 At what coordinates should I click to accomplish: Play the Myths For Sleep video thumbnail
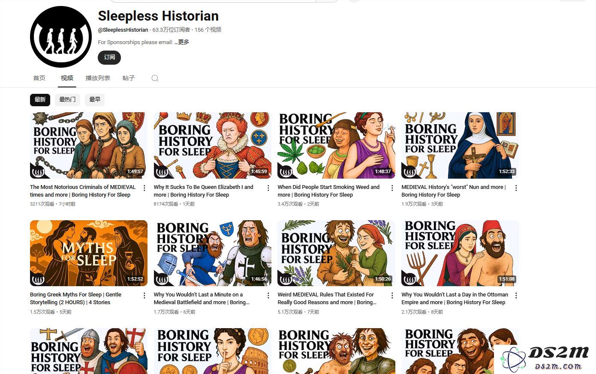click(x=89, y=253)
